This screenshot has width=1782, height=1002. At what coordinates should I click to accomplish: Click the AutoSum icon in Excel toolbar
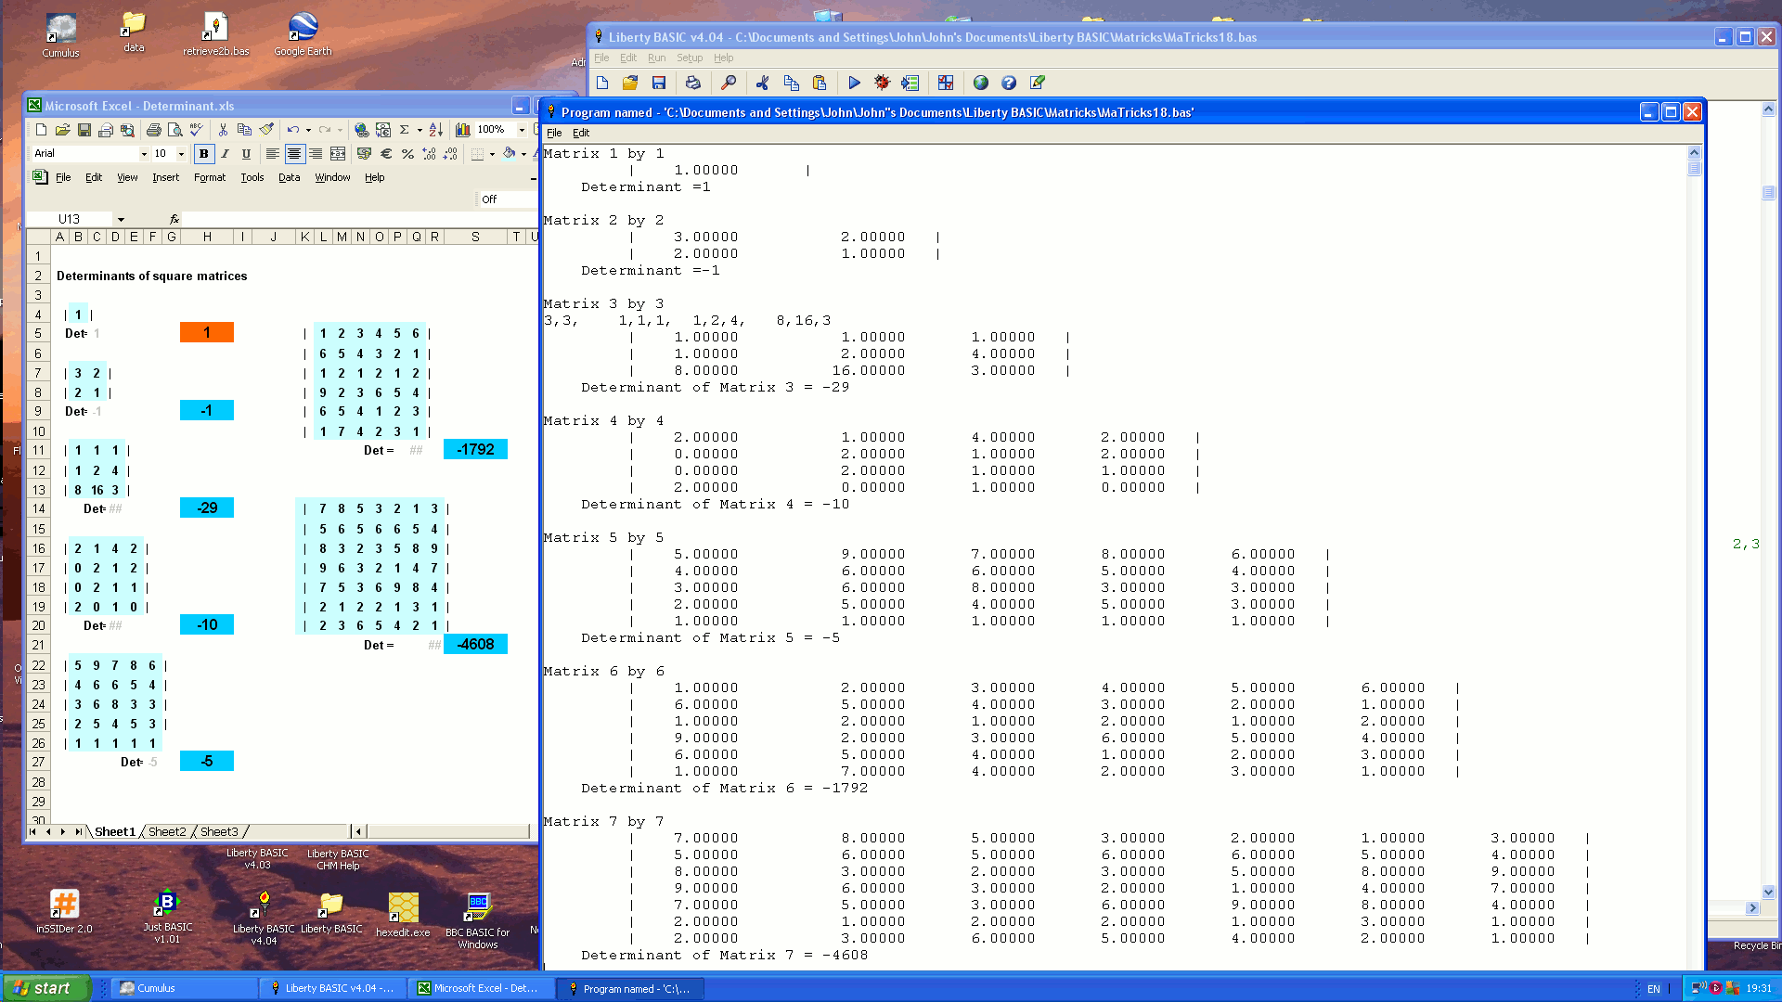404,129
